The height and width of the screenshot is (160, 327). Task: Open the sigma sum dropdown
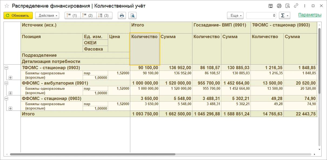click(x=284, y=15)
